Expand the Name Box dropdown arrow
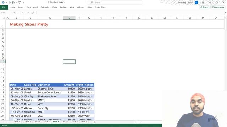 point(14,13)
